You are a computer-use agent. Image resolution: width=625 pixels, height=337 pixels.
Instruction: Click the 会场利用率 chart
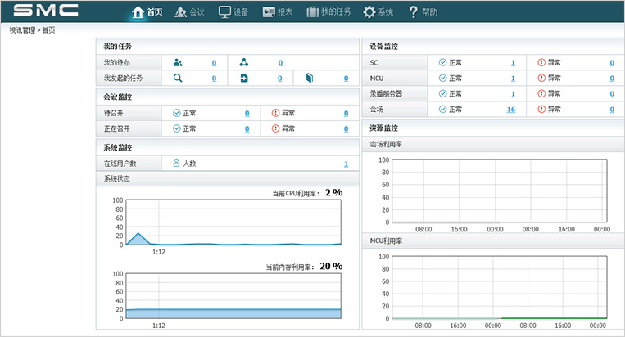click(x=500, y=191)
